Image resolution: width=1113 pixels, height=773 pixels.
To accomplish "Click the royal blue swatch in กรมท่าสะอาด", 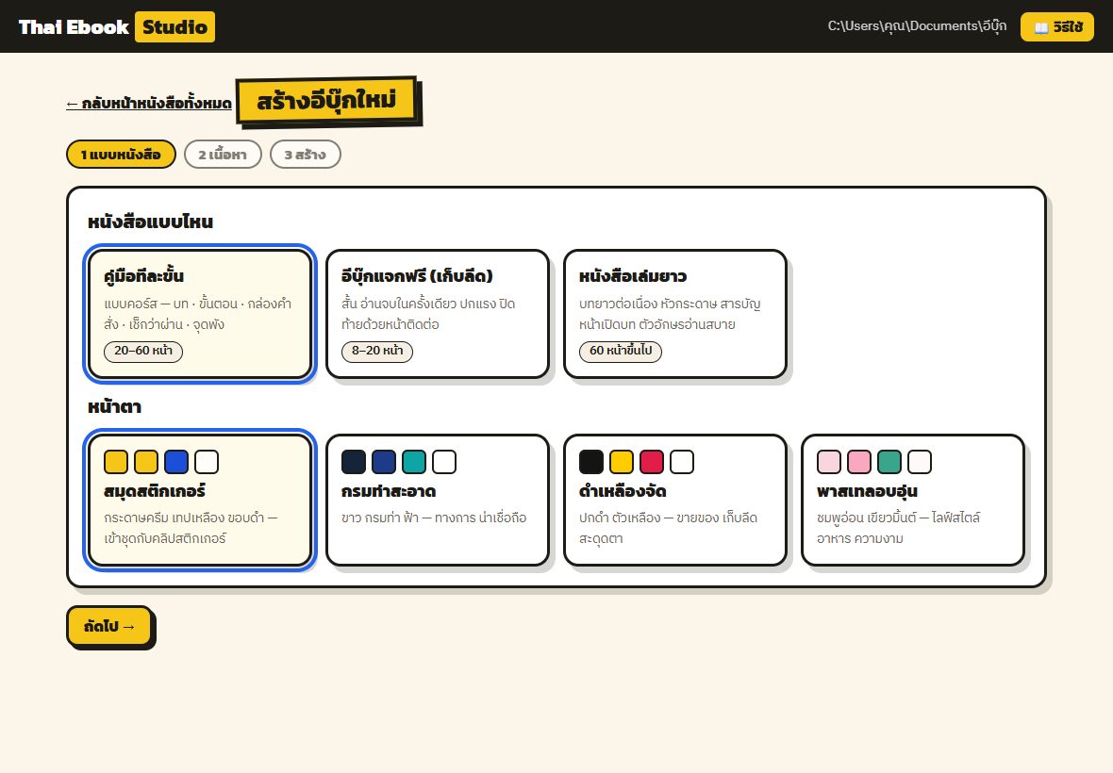I will (x=384, y=462).
